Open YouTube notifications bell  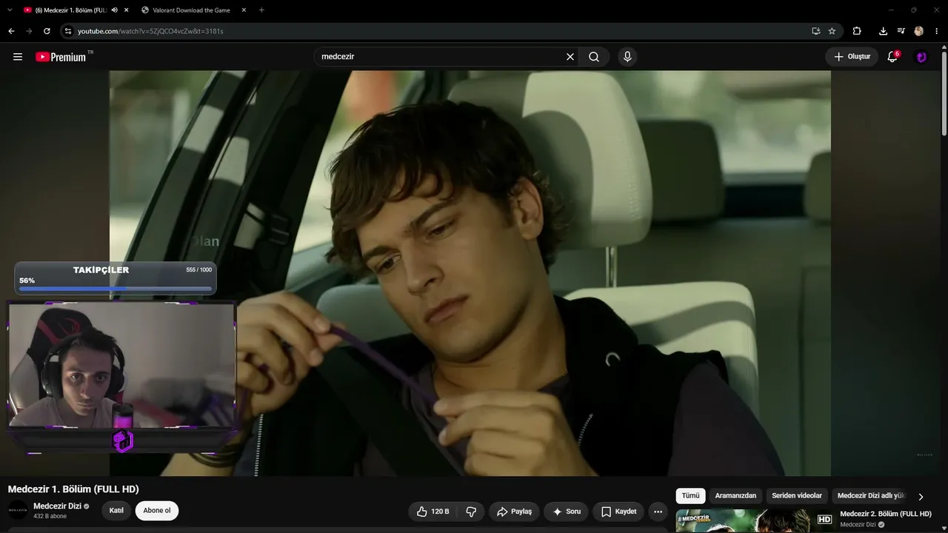pyautogui.click(x=892, y=57)
